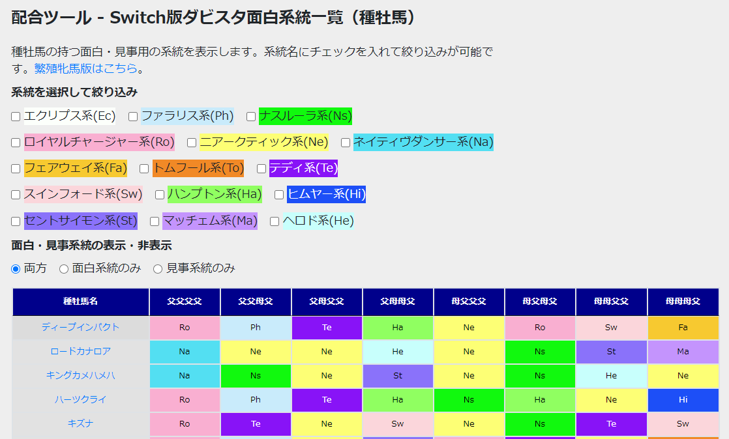
Task: Click the 父母父父 column header
Action: (x=327, y=302)
